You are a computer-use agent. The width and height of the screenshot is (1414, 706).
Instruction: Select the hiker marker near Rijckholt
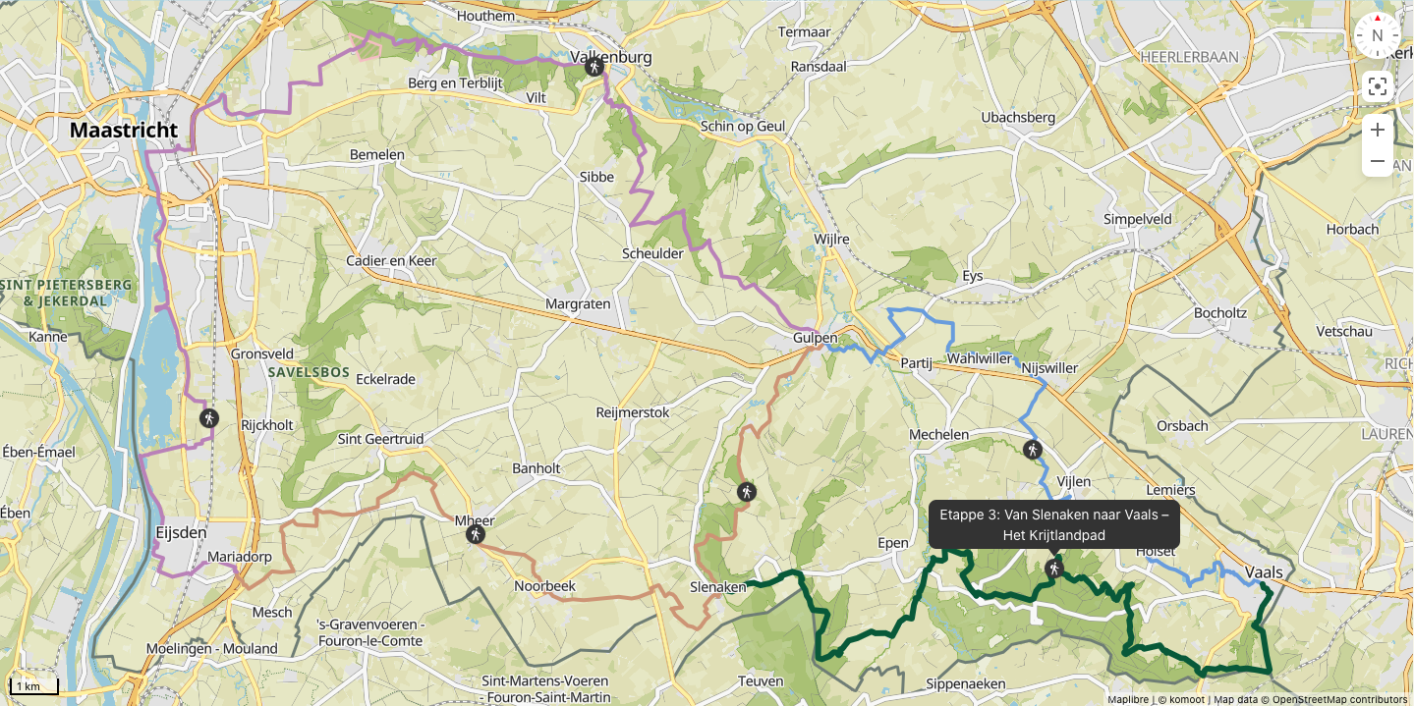[208, 418]
